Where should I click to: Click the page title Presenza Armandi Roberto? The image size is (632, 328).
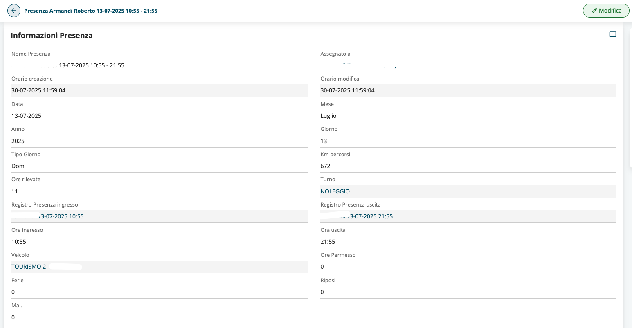[x=91, y=11]
